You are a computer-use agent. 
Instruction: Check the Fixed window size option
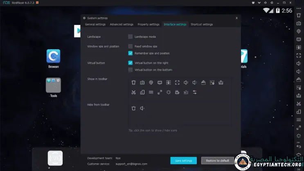click(131, 46)
